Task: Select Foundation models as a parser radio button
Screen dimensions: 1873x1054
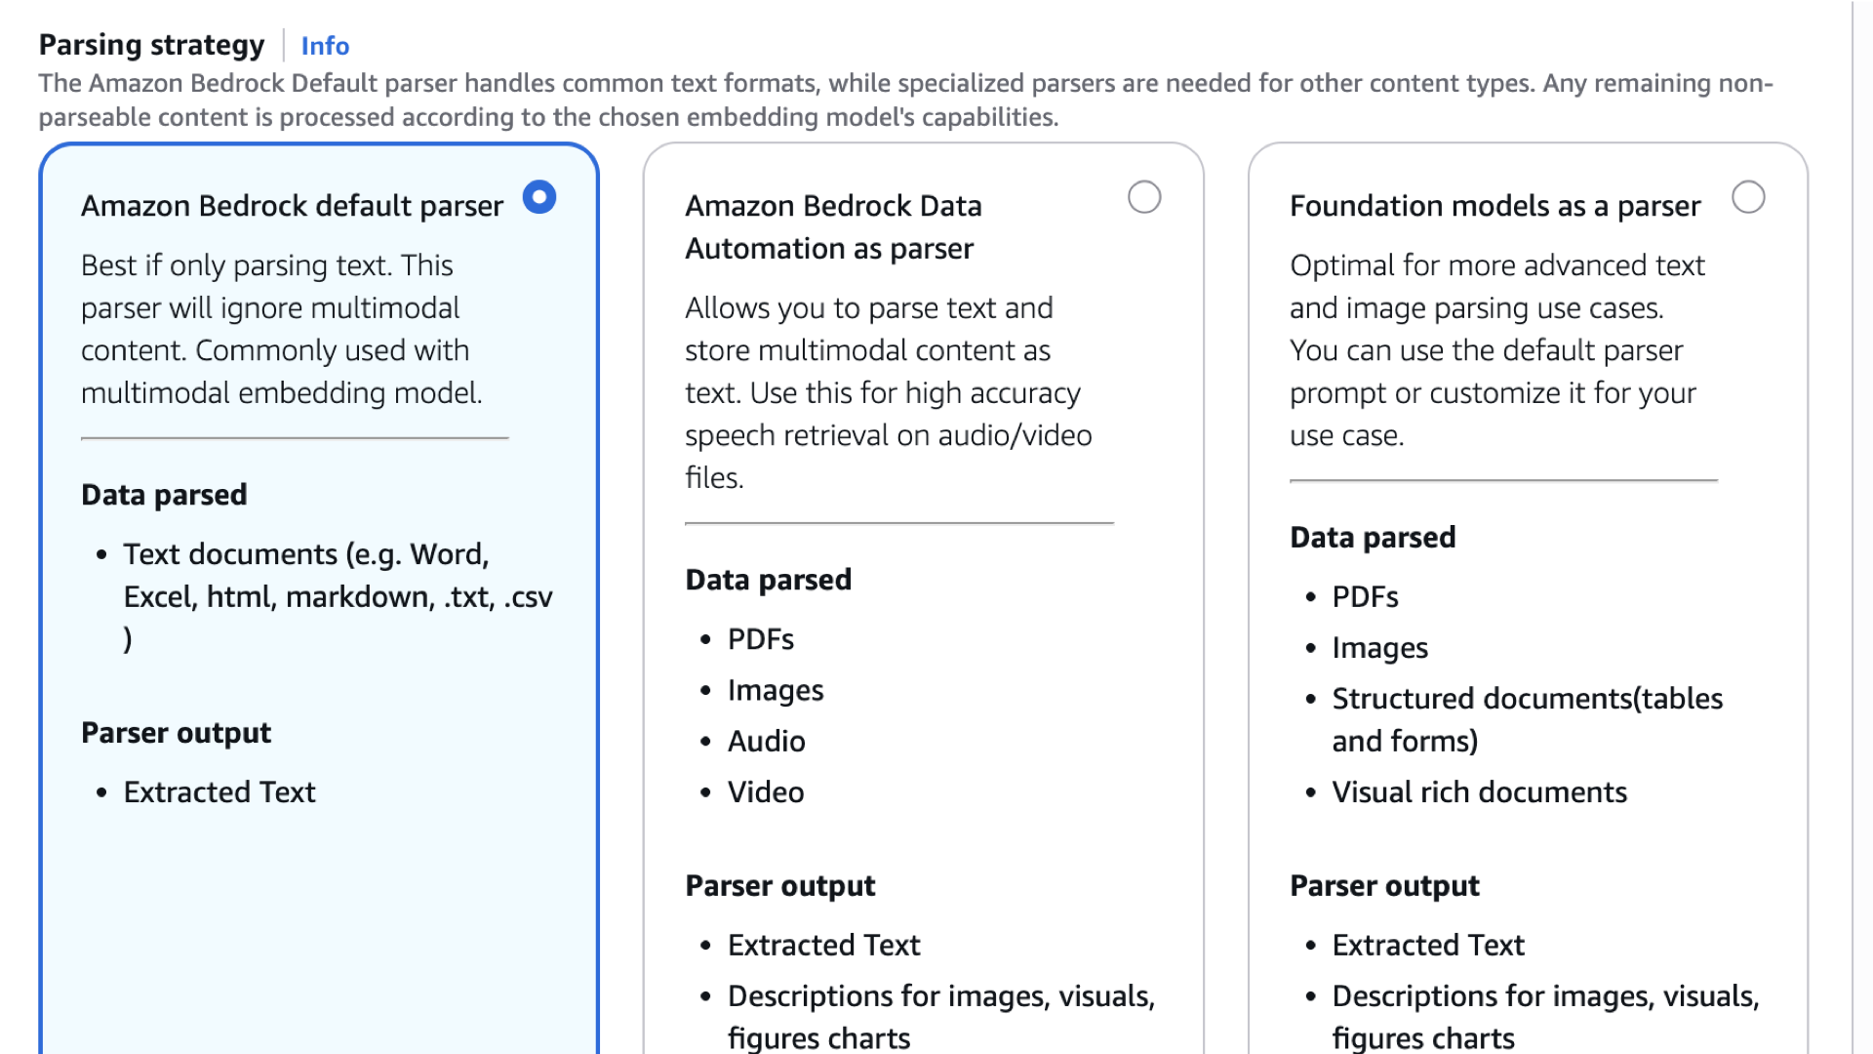Action: click(x=1748, y=197)
